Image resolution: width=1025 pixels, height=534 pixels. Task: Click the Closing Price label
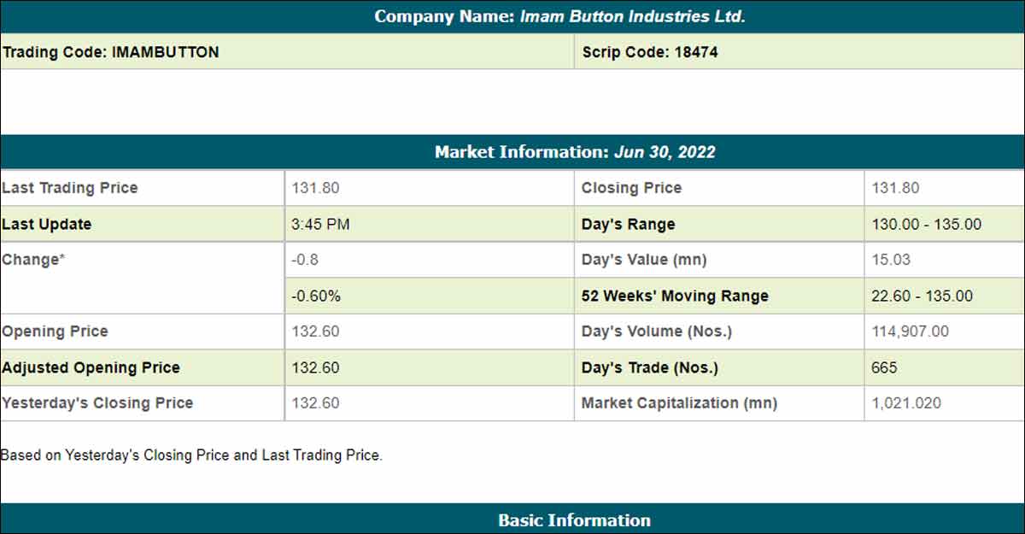click(x=631, y=188)
